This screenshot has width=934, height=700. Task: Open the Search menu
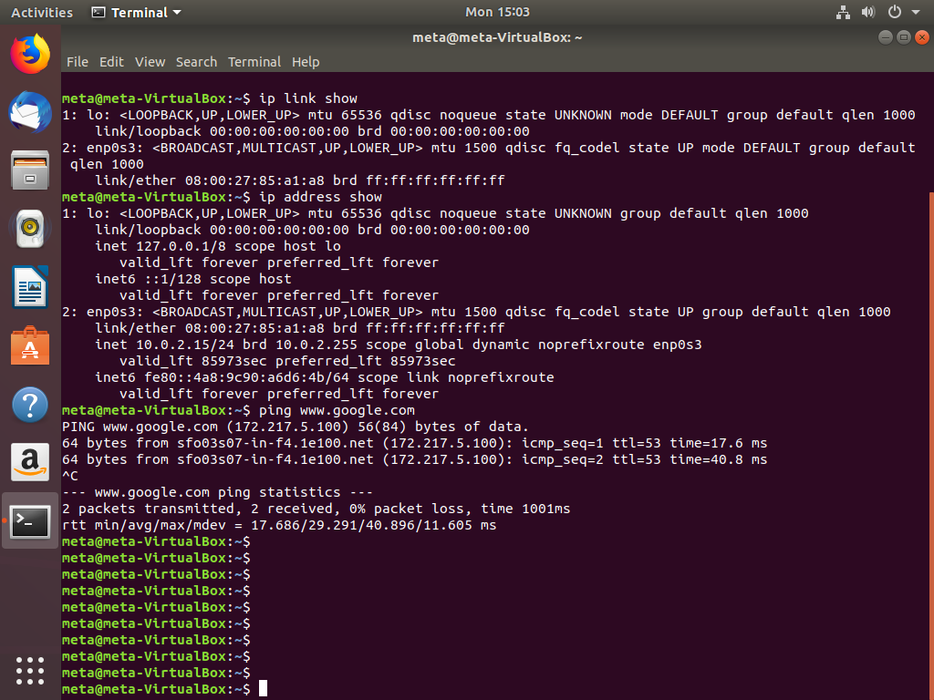(196, 62)
